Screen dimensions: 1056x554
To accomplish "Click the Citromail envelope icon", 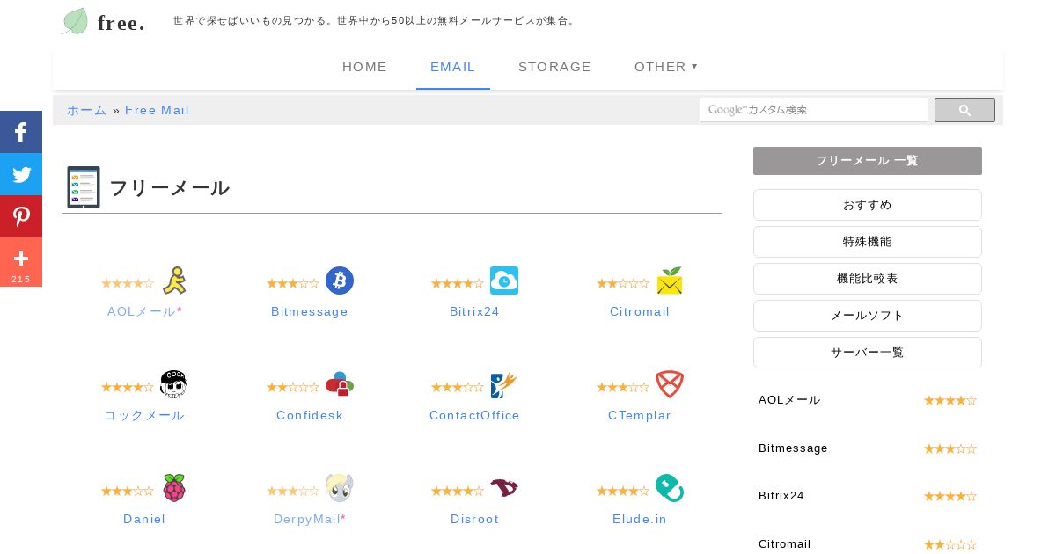I will pos(670,281).
